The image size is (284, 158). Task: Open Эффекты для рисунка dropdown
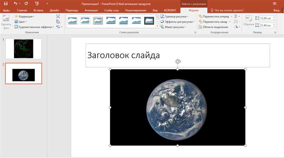[x=179, y=22]
